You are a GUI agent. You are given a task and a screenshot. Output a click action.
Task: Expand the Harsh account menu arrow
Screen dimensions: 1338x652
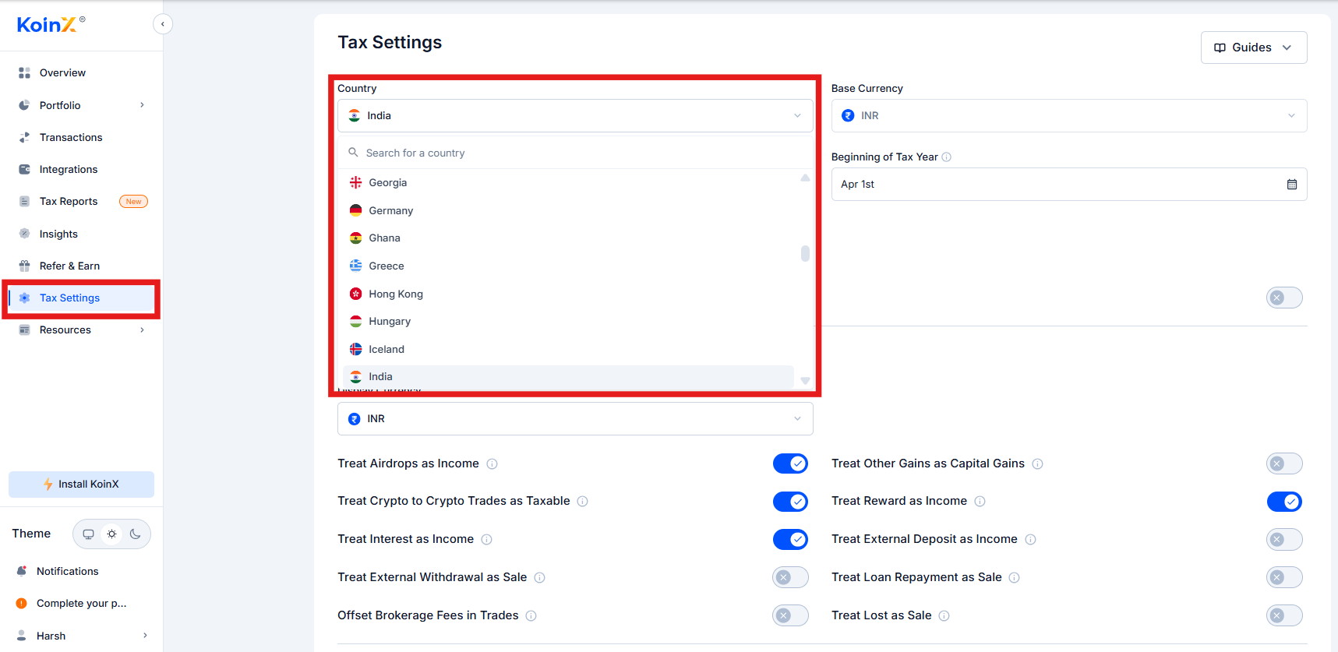pyautogui.click(x=145, y=636)
